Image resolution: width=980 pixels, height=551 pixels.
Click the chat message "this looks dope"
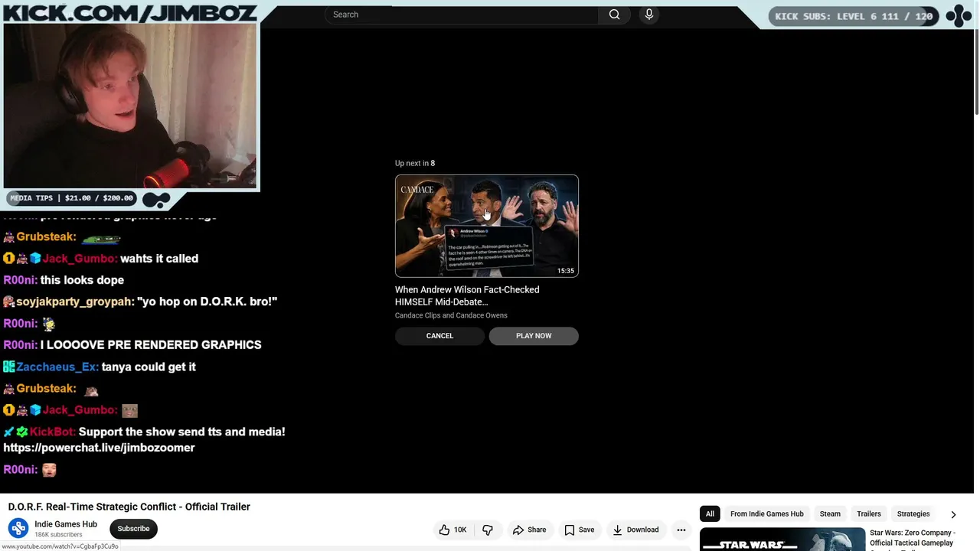tap(82, 280)
